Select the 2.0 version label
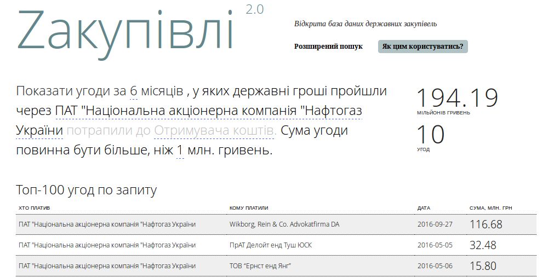This screenshot has height=277, width=554. click(255, 10)
